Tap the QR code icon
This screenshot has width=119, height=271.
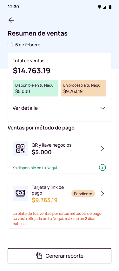pos(20,149)
